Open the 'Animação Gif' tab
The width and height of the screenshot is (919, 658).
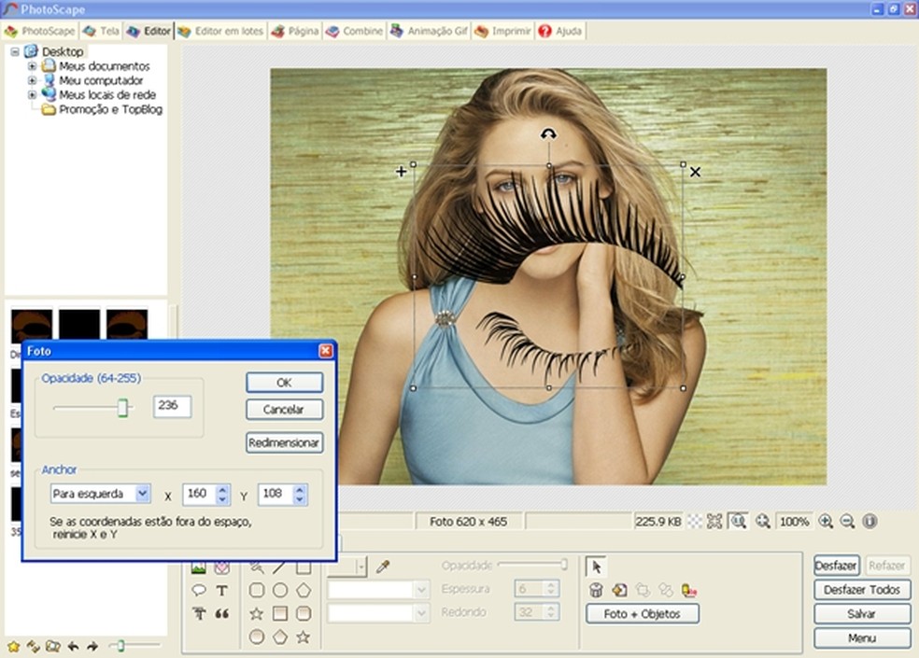point(428,31)
